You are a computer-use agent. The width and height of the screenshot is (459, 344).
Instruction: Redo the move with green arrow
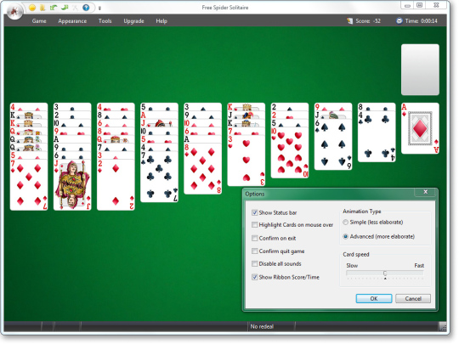(x=65, y=8)
